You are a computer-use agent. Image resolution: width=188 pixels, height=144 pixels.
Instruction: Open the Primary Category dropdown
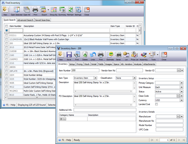(182, 83)
